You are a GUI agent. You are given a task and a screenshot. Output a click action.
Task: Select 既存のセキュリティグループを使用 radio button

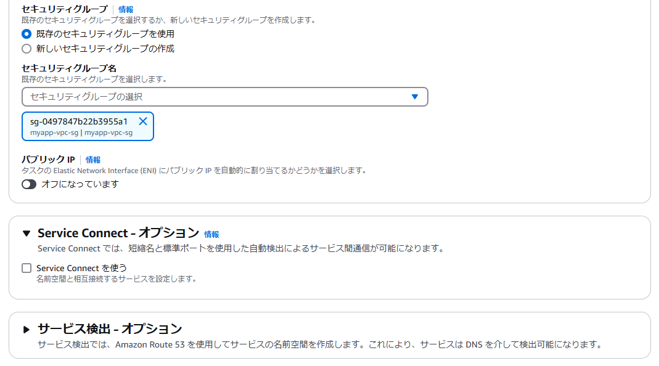click(x=25, y=35)
